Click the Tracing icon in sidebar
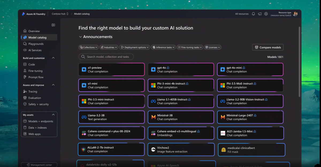This screenshot has width=321, height=167. 25,92
